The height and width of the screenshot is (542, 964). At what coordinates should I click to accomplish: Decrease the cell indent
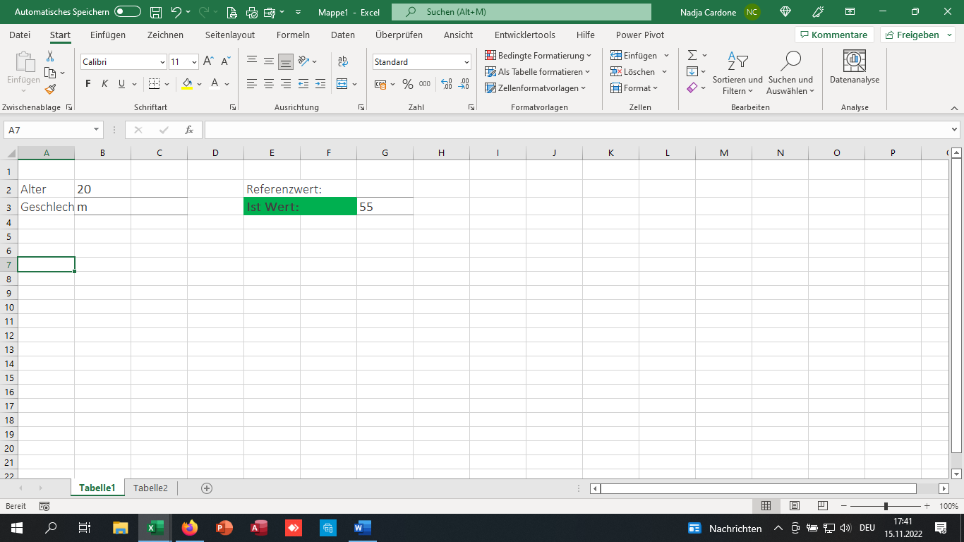(x=303, y=83)
